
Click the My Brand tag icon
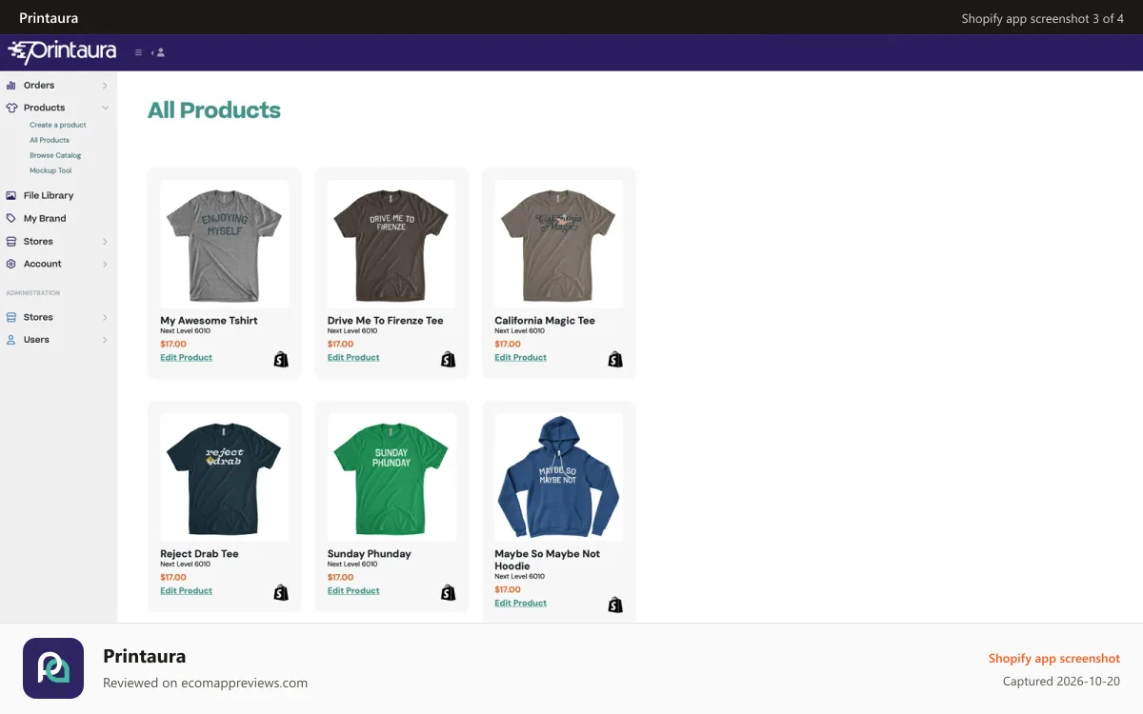point(11,218)
